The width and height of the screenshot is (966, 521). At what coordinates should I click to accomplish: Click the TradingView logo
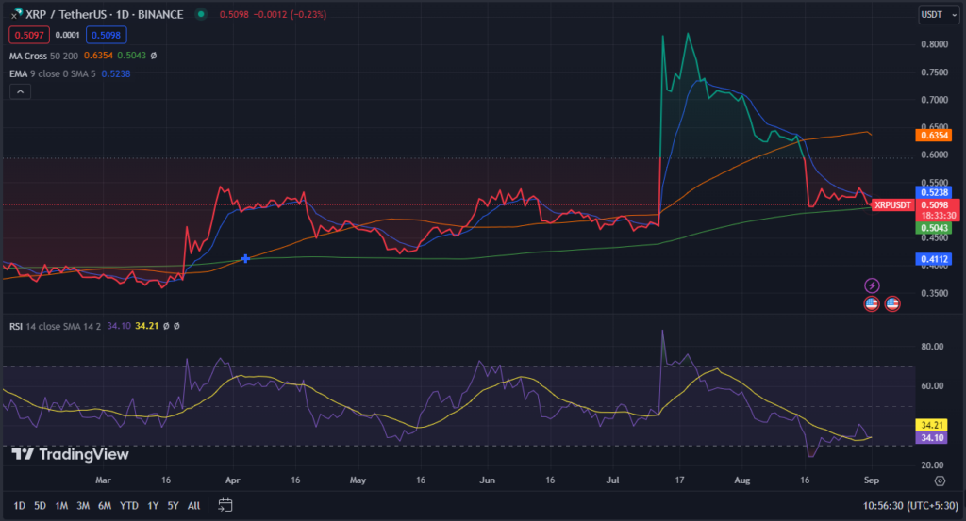[70, 454]
